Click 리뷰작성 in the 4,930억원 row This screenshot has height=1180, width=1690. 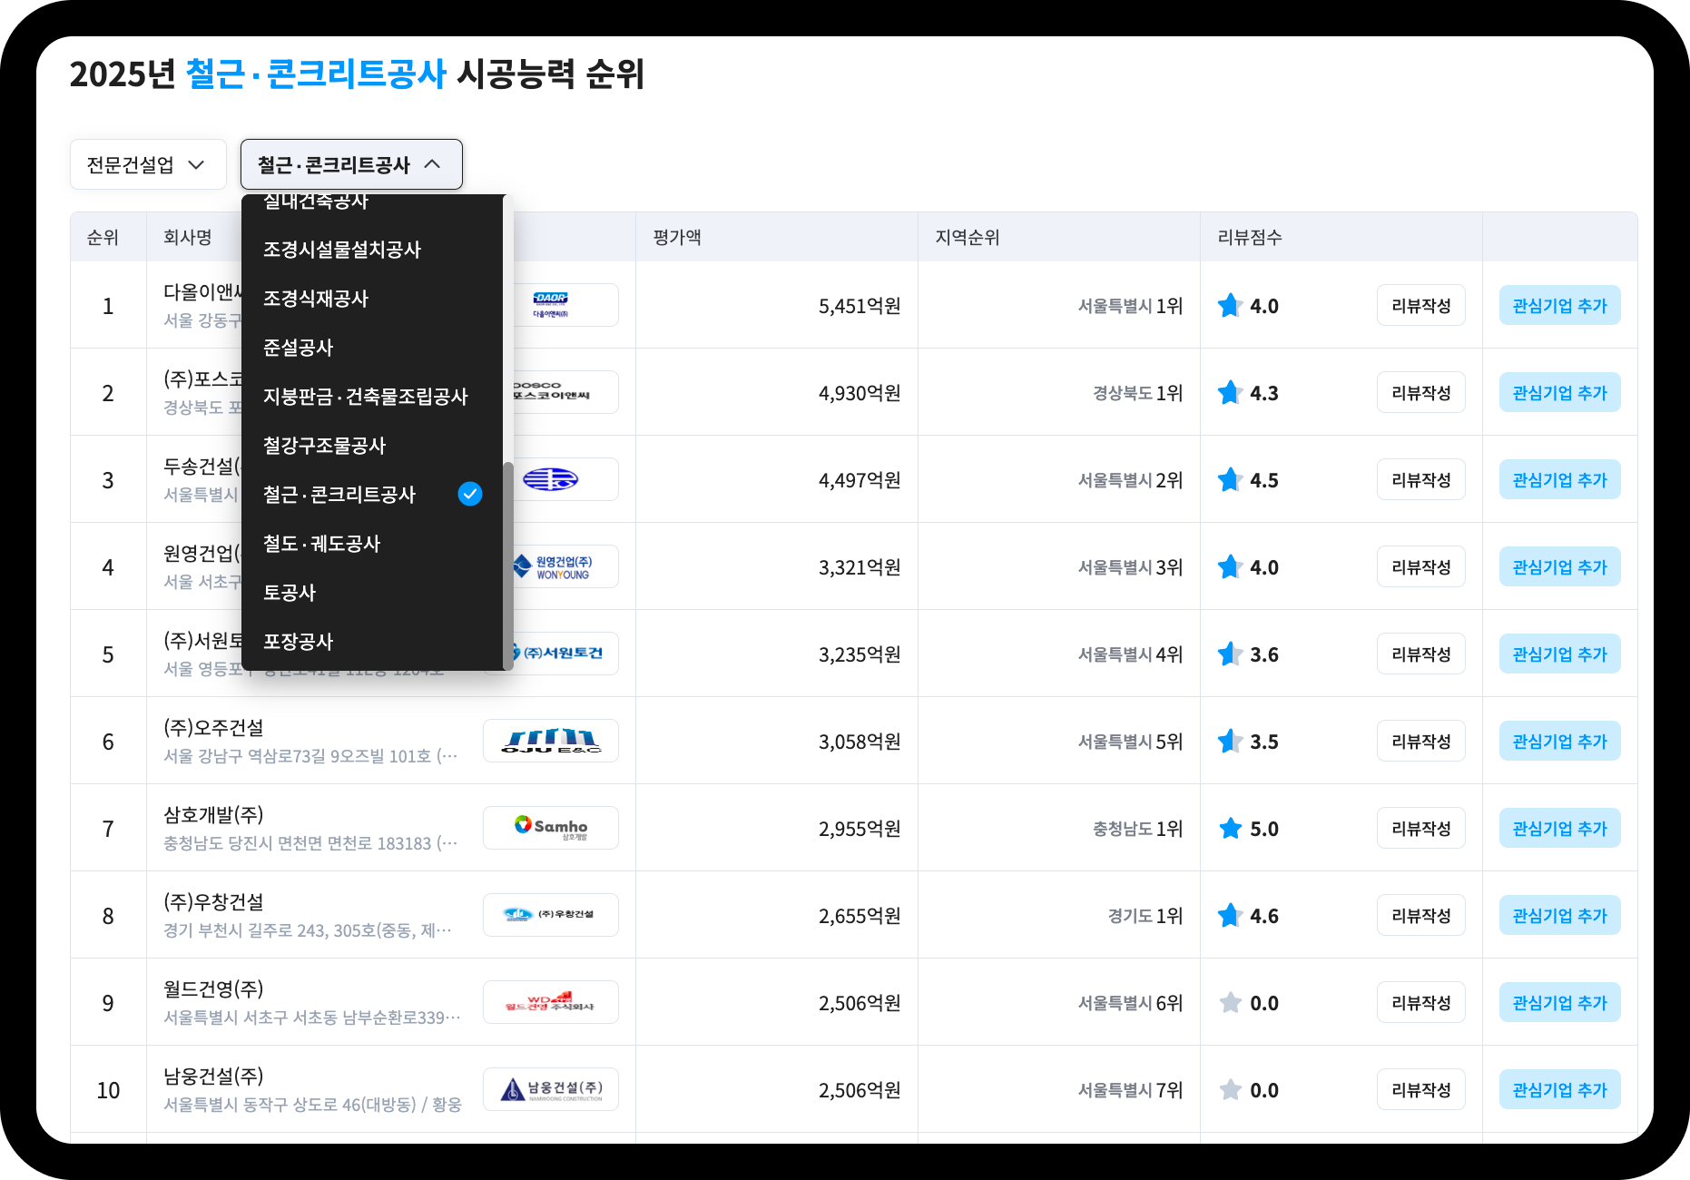coord(1420,393)
